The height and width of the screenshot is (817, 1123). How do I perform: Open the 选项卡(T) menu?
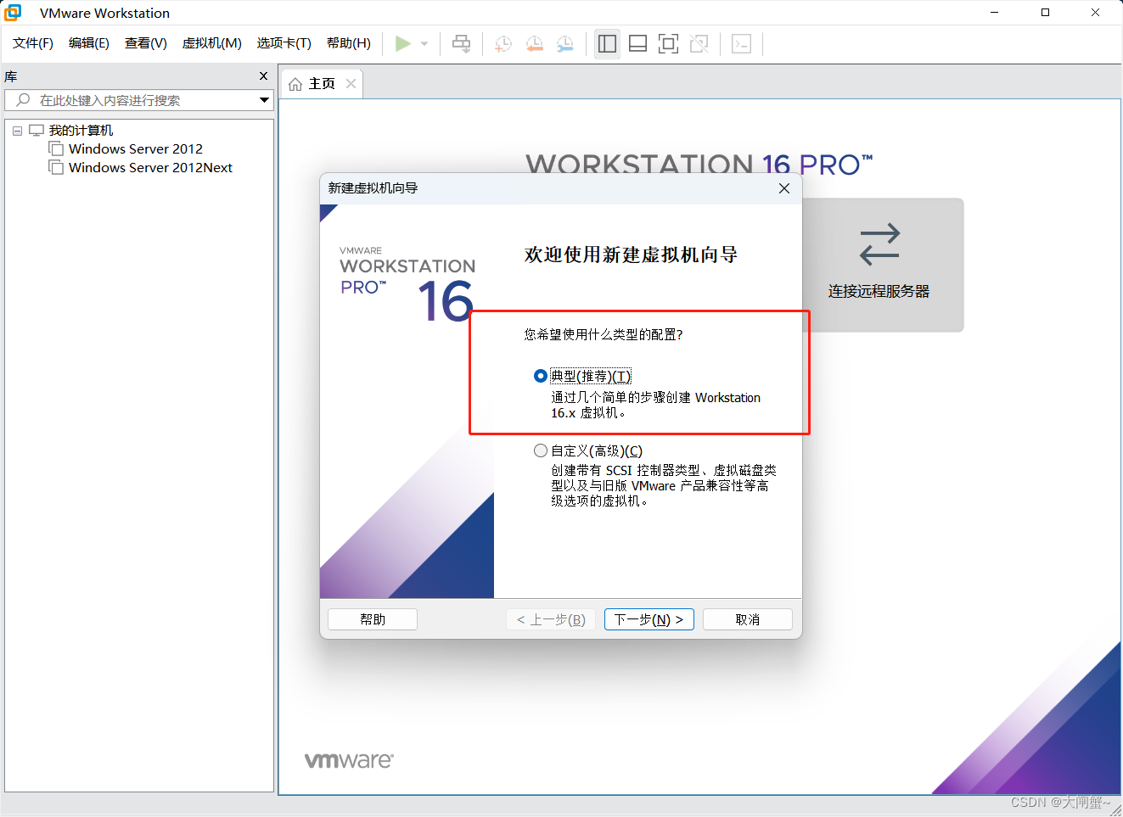[x=284, y=43]
